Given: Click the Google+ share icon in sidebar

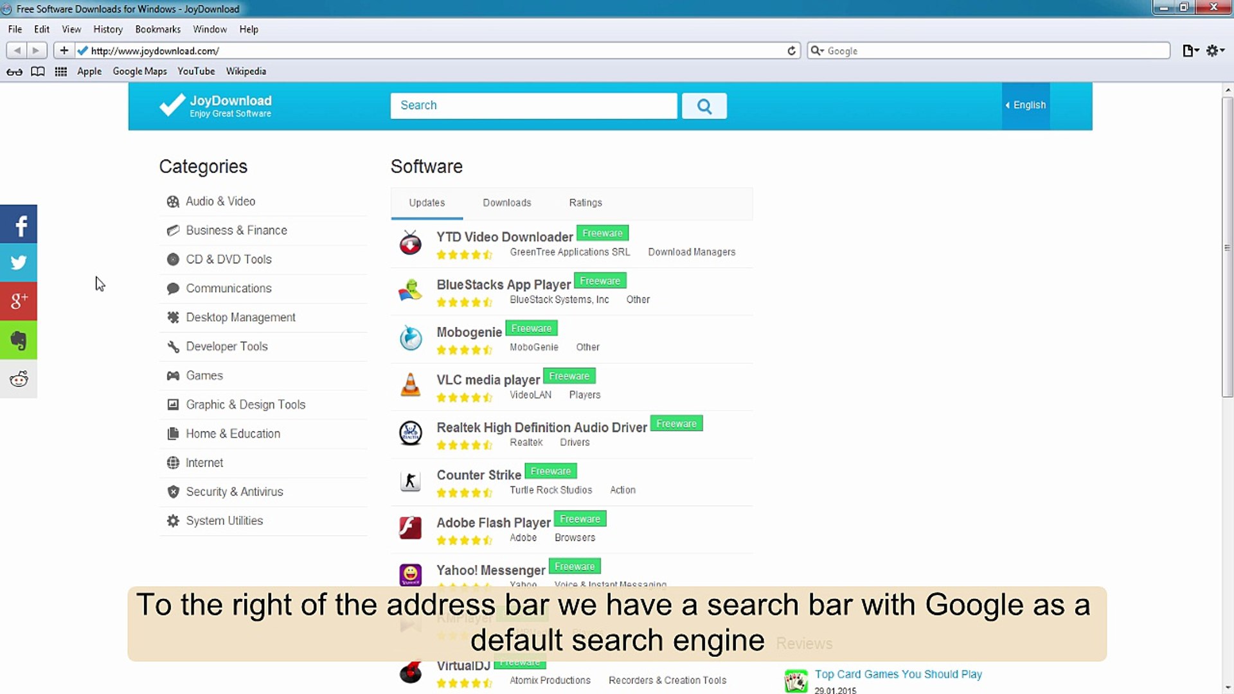Looking at the screenshot, I should click(19, 301).
